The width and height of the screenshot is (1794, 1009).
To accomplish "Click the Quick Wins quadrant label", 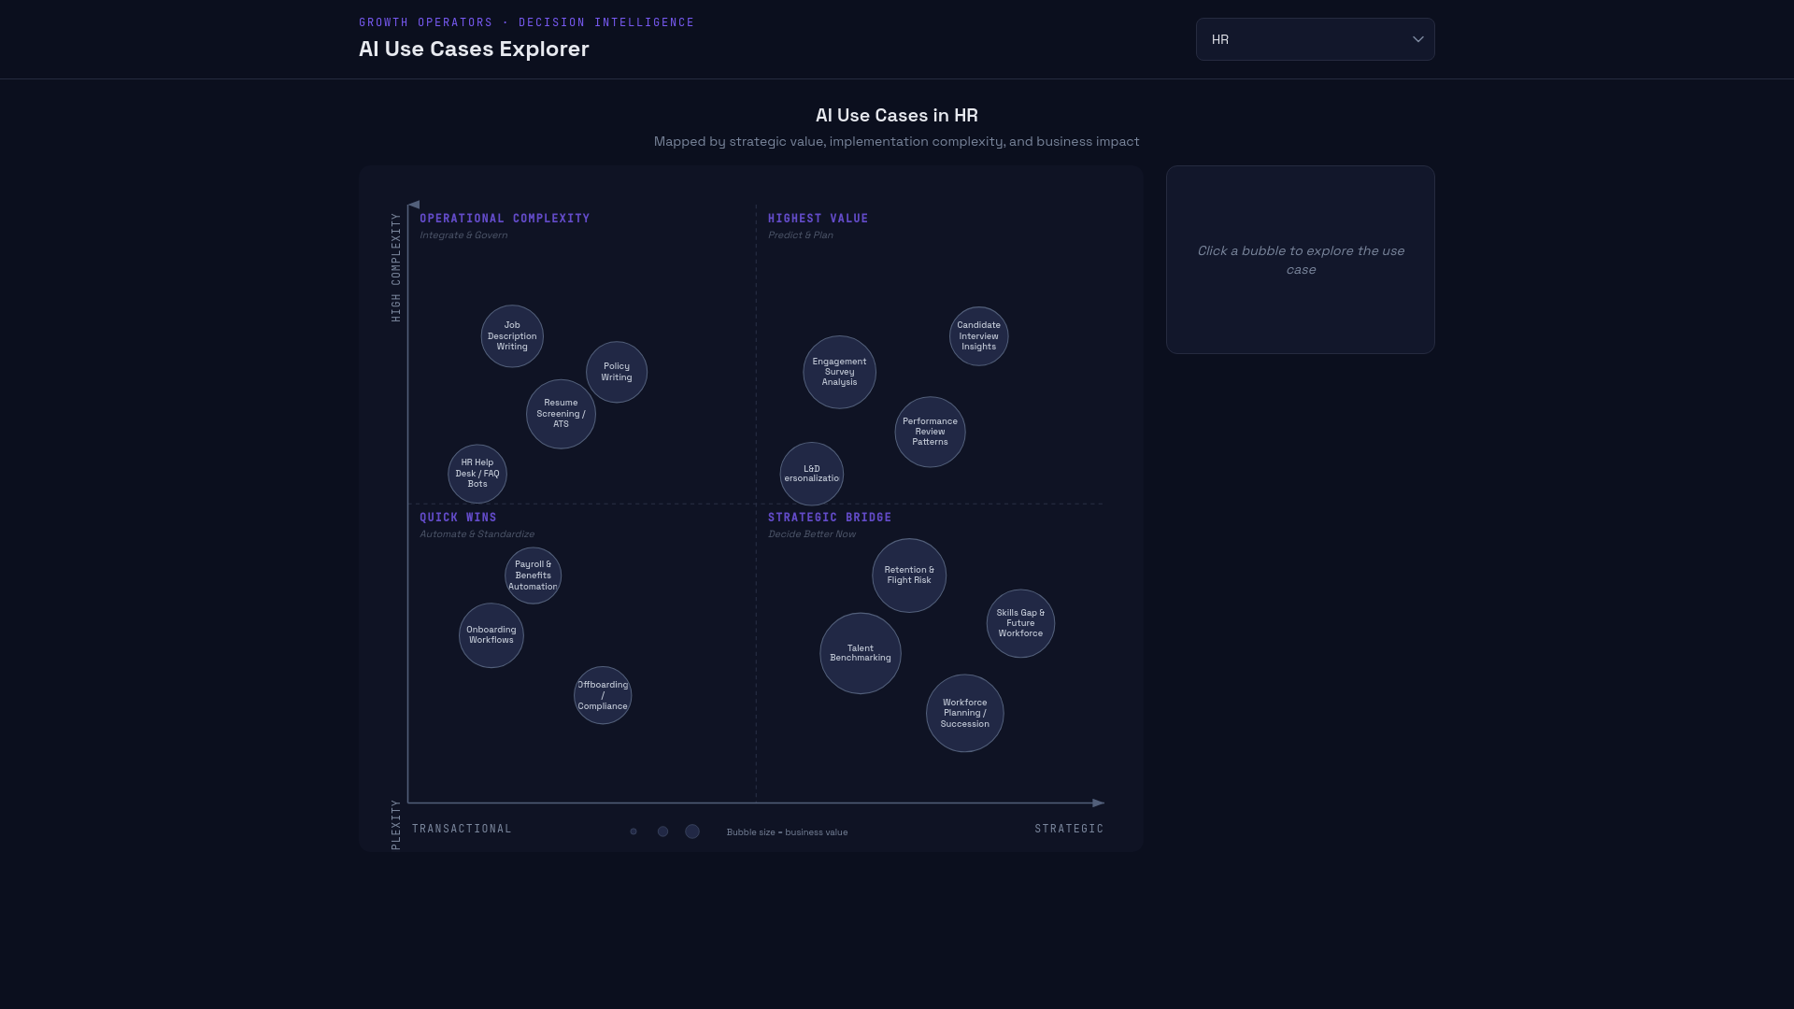I will [x=458, y=518].
